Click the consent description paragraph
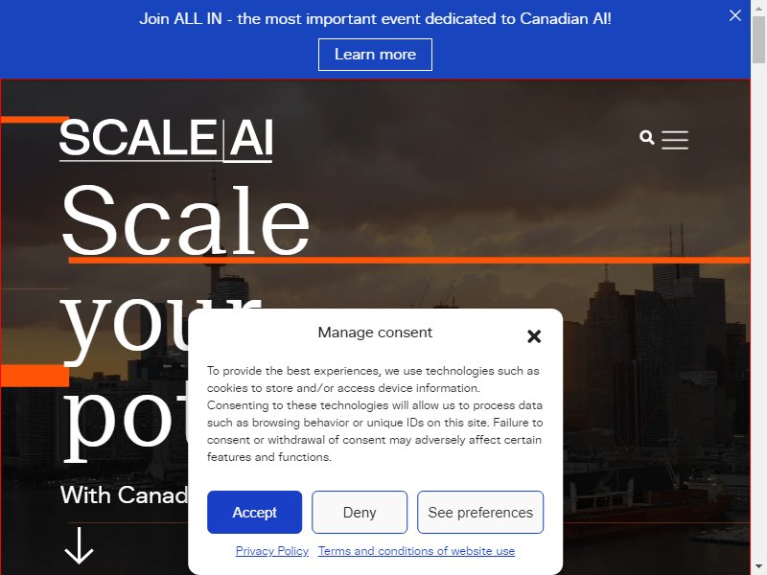Screen dimensions: 767x575 [x=375, y=414]
